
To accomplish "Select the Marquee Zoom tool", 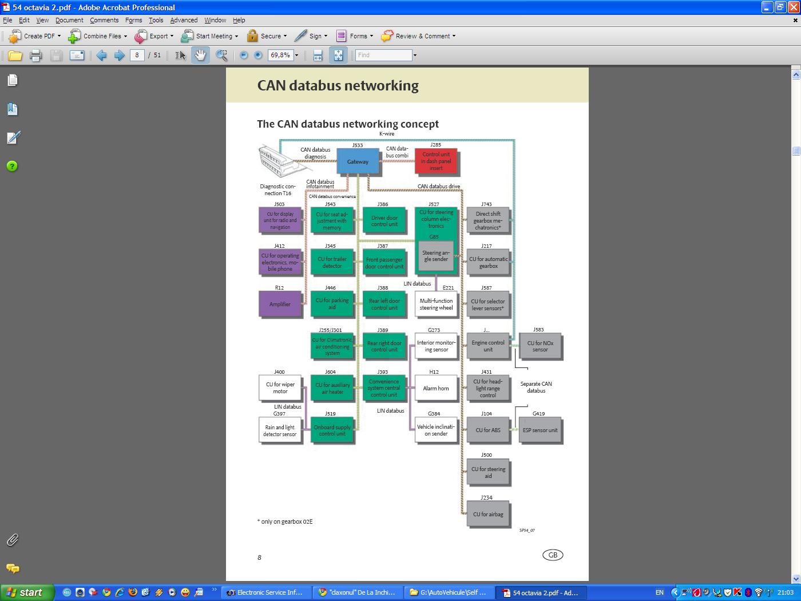I will (x=221, y=56).
